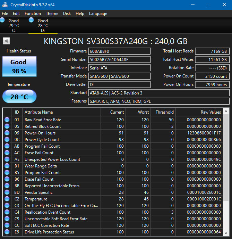Click the 28 °C temperature button
Image resolution: width=232 pixels, height=239 pixels.
tap(19, 97)
